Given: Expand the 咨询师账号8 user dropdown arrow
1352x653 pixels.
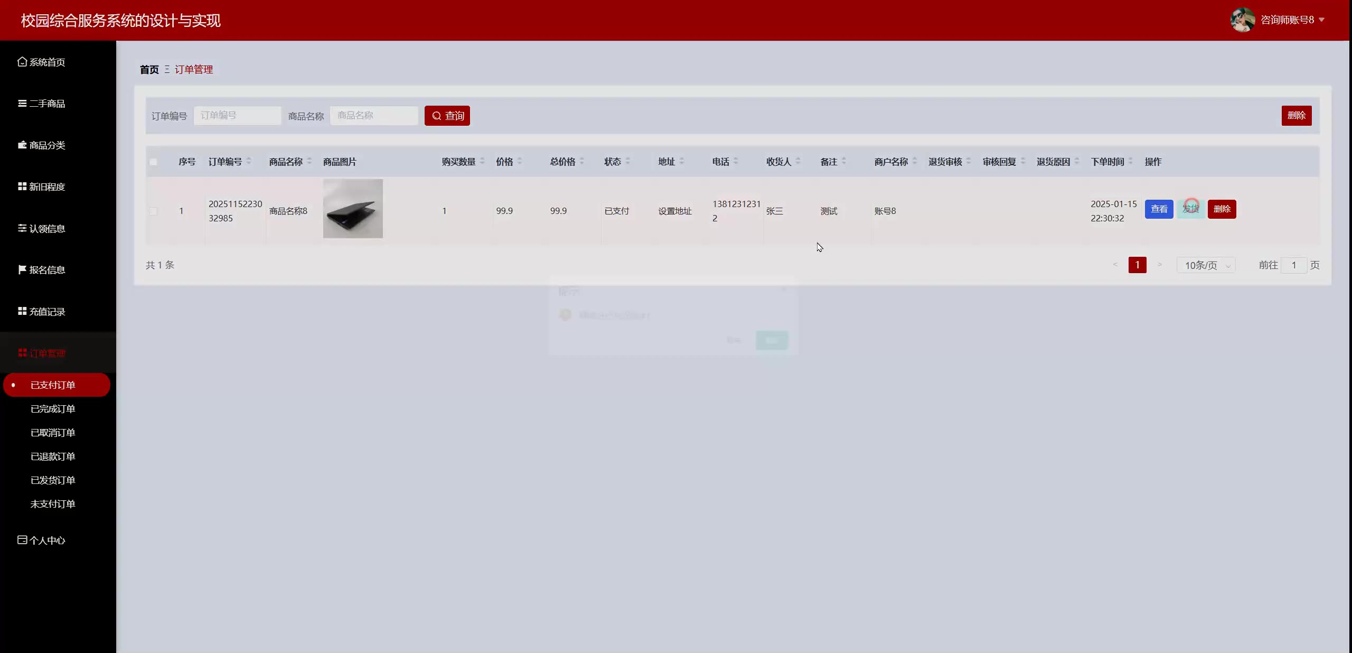Looking at the screenshot, I should coord(1322,20).
